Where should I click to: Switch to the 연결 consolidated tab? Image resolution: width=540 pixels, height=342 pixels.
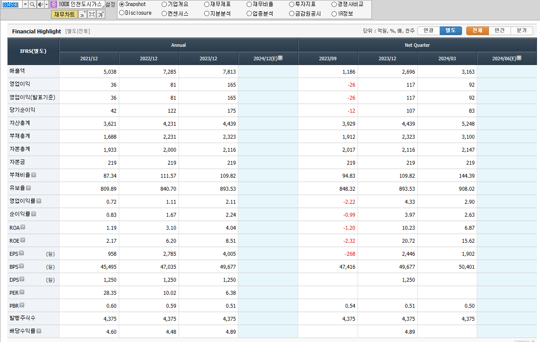coord(429,31)
